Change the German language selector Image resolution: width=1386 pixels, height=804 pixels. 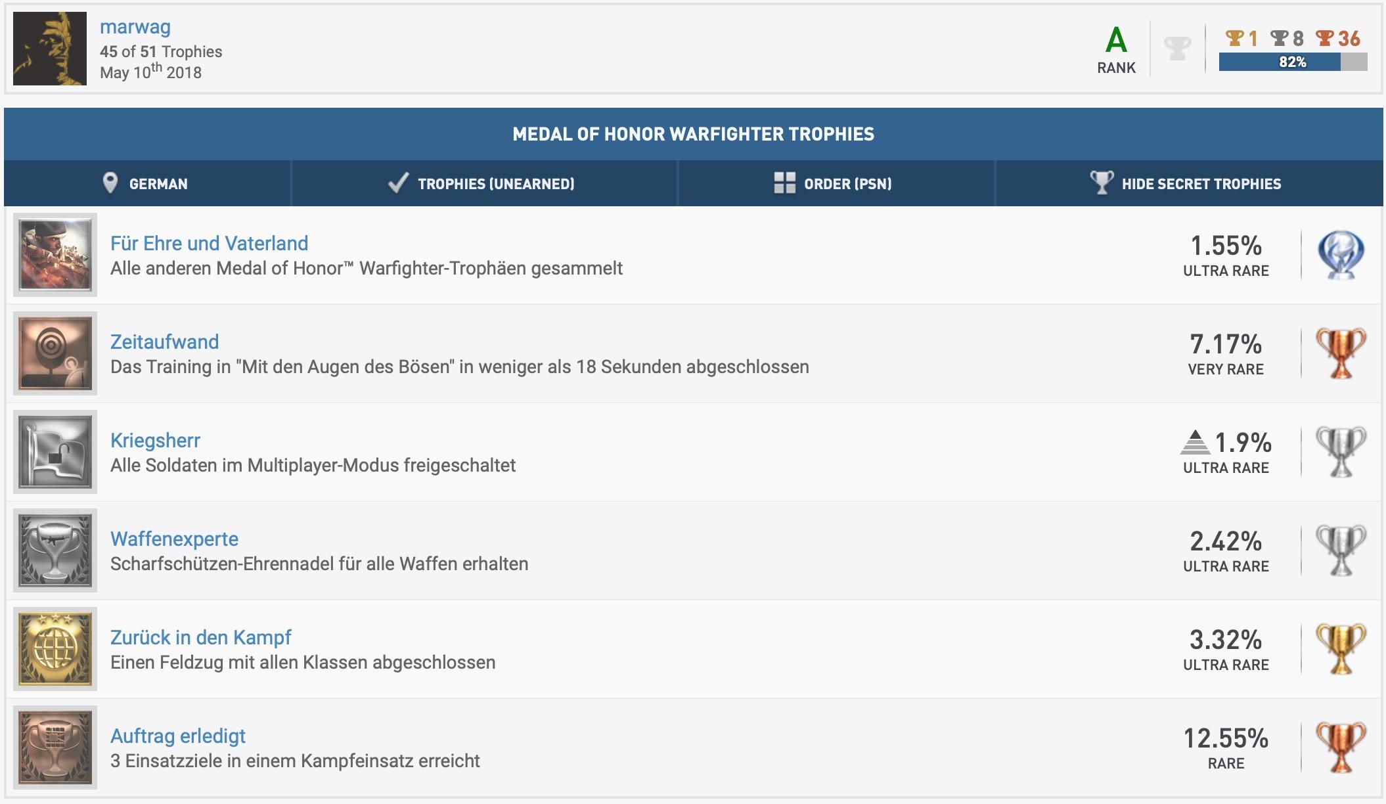pos(146,184)
